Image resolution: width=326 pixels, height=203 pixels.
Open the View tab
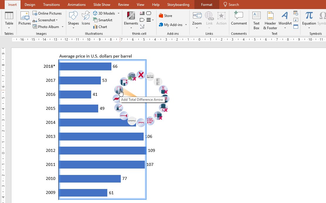coord(140,5)
